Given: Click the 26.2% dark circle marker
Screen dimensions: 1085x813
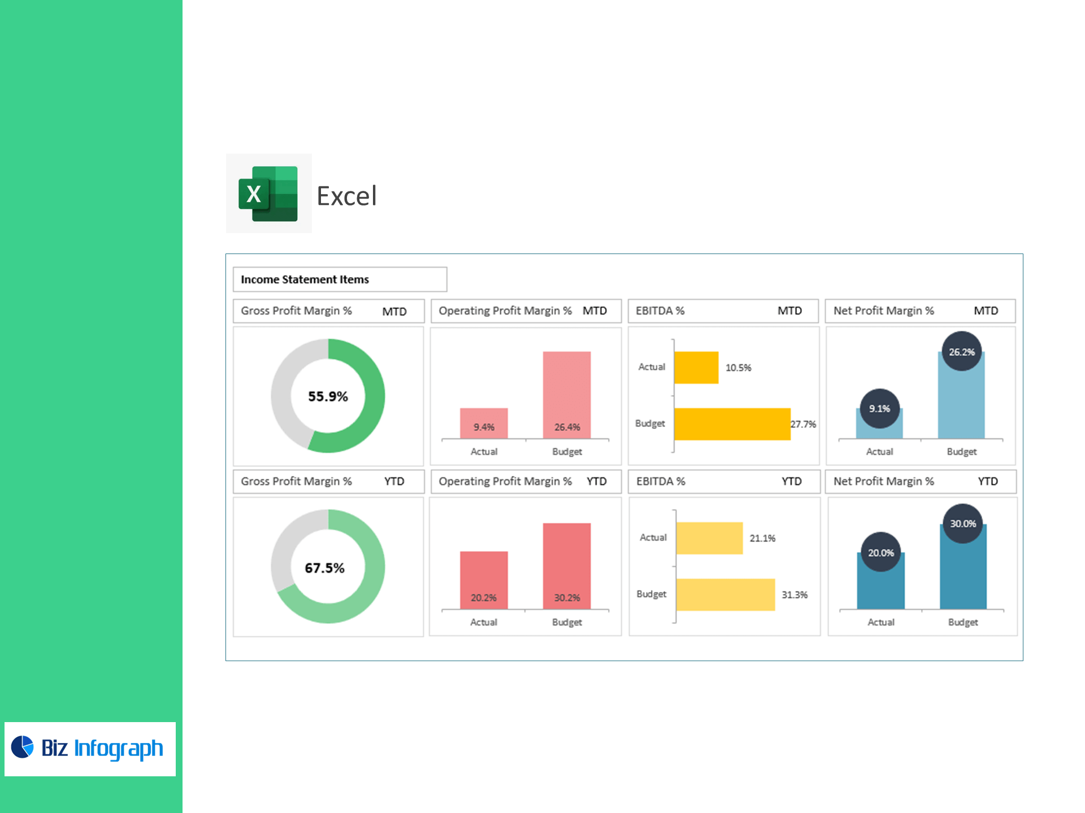Looking at the screenshot, I should pyautogui.click(x=961, y=352).
